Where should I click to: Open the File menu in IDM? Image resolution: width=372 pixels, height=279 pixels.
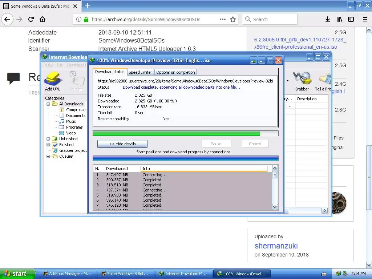60,65
